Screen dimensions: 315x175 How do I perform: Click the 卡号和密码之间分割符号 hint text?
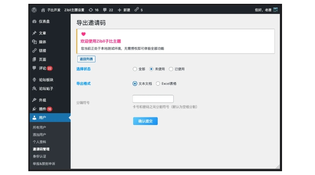[x=165, y=107]
